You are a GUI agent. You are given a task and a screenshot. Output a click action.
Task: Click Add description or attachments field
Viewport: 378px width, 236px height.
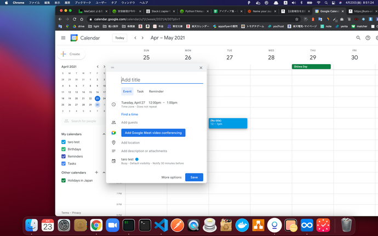coord(144,151)
